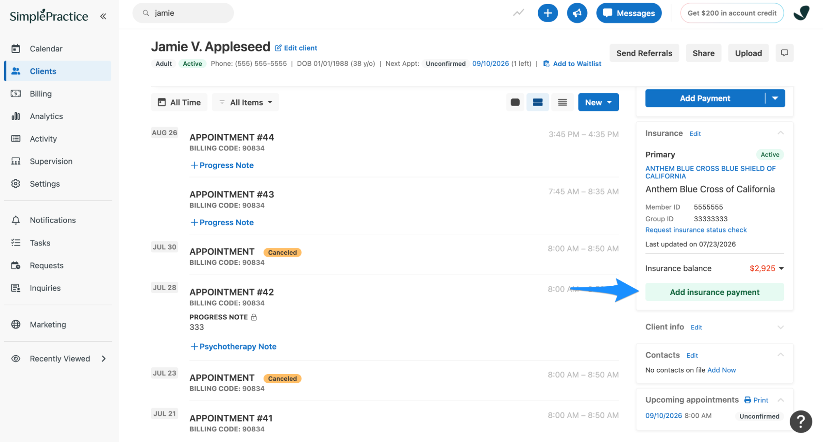Click Edit next to Insurance heading
Image resolution: width=823 pixels, height=442 pixels.
pos(695,134)
